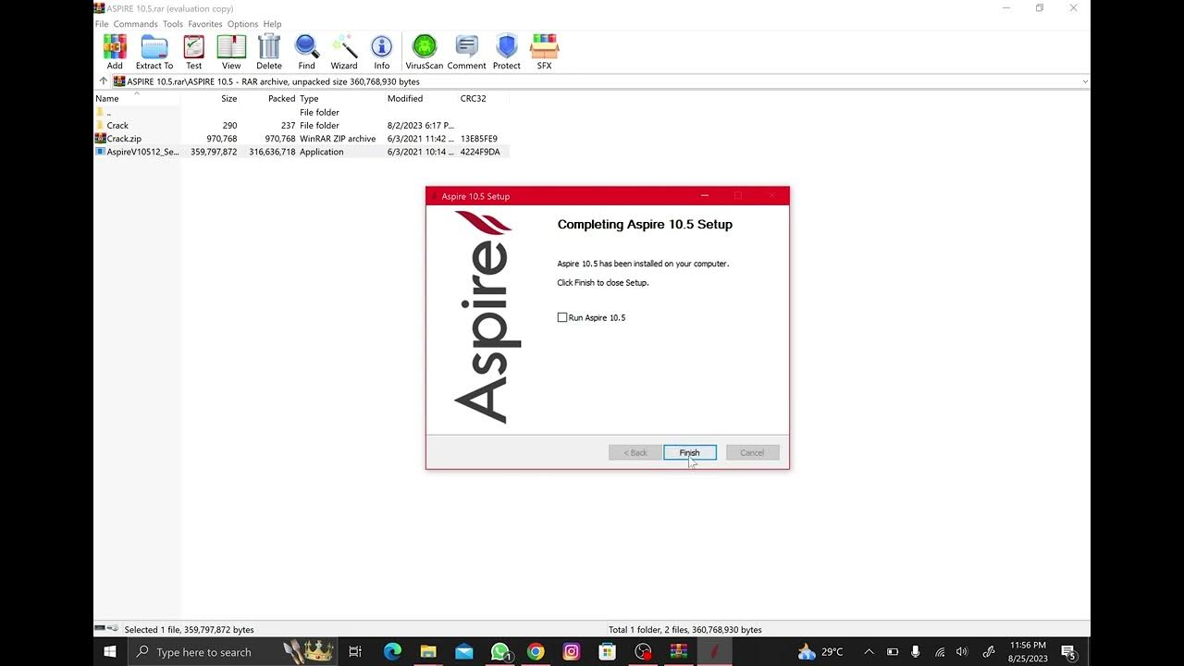Open the Tools menu
1184x666 pixels.
coord(173,24)
